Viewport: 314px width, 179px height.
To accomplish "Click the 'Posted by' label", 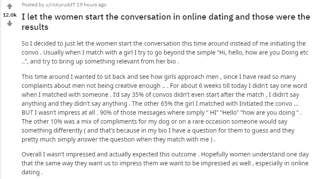I will [31, 6].
